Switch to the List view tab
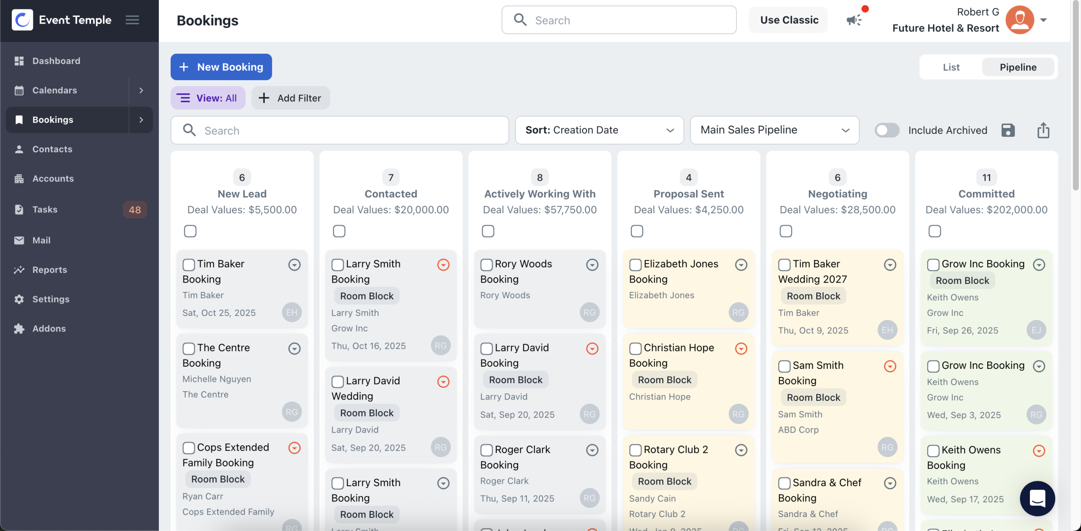Screen dimensions: 1081x531 (x=951, y=67)
